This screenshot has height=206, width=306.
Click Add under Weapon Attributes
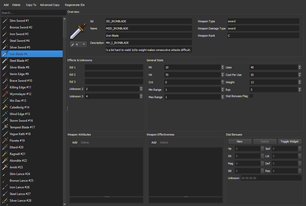coord(75,142)
